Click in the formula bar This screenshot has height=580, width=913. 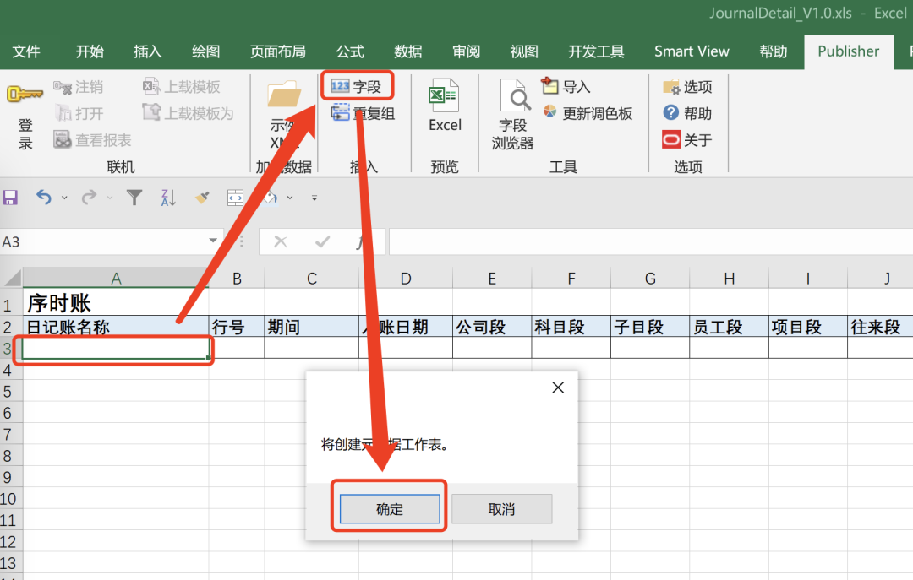[x=650, y=241]
